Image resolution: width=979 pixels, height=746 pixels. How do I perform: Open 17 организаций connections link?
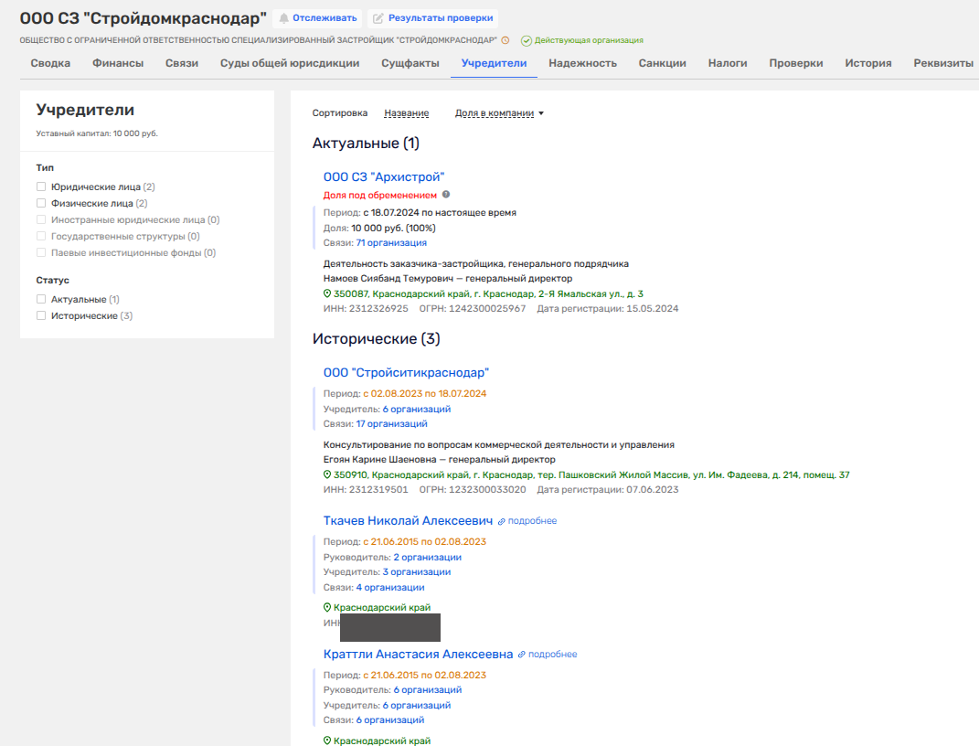391,423
